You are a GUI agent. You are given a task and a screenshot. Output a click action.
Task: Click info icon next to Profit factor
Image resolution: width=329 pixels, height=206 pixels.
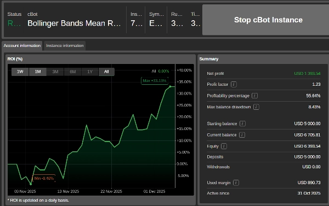[x=234, y=84]
